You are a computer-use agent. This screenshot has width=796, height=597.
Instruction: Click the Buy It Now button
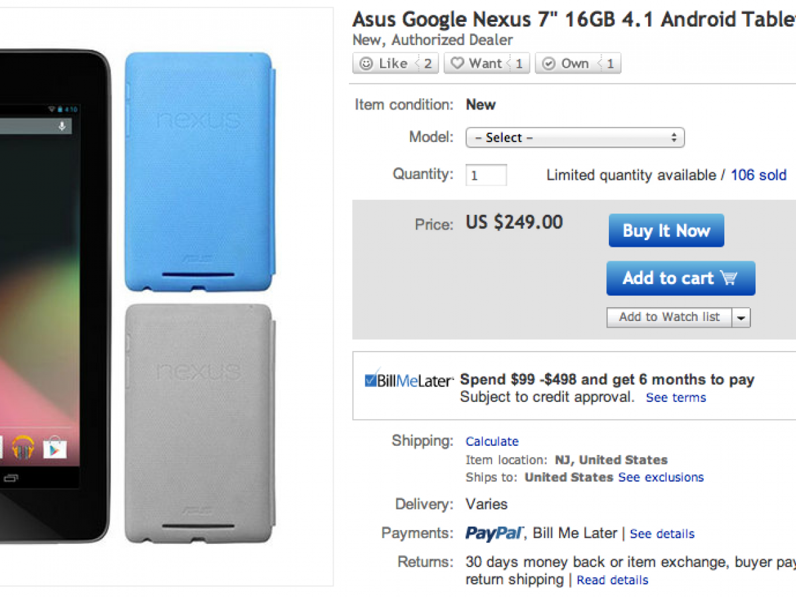(666, 231)
